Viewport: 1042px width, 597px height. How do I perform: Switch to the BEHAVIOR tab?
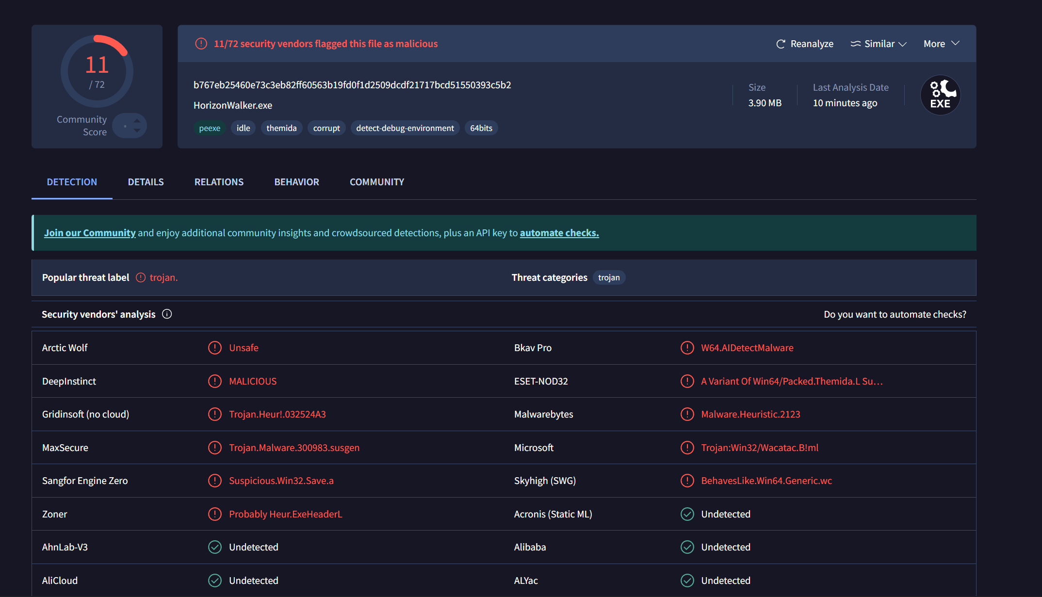296,182
